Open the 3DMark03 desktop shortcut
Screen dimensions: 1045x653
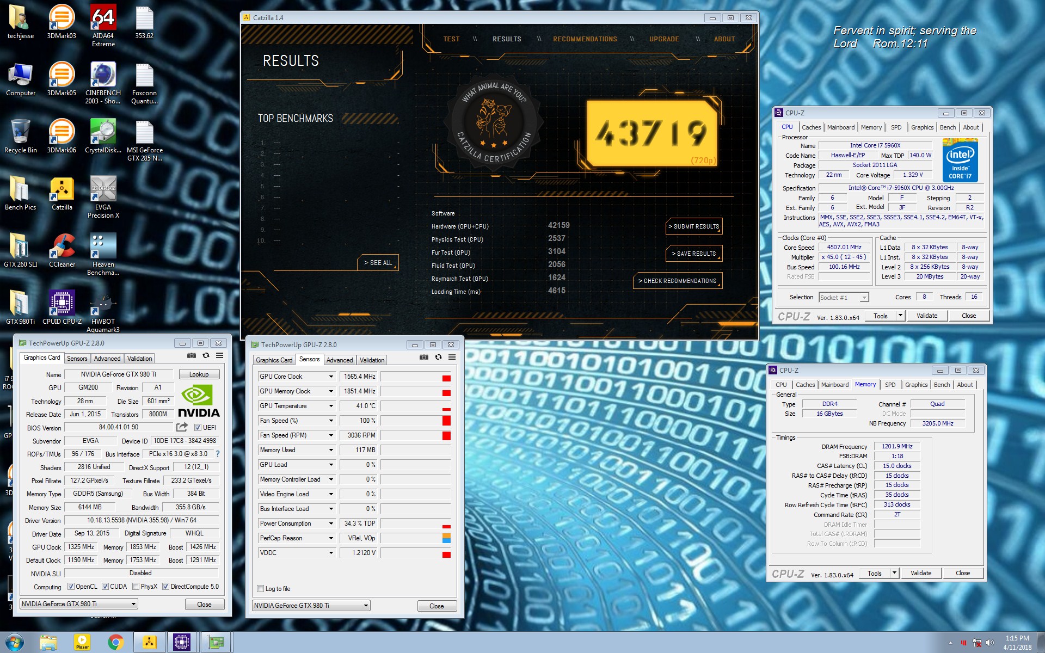pyautogui.click(x=62, y=22)
